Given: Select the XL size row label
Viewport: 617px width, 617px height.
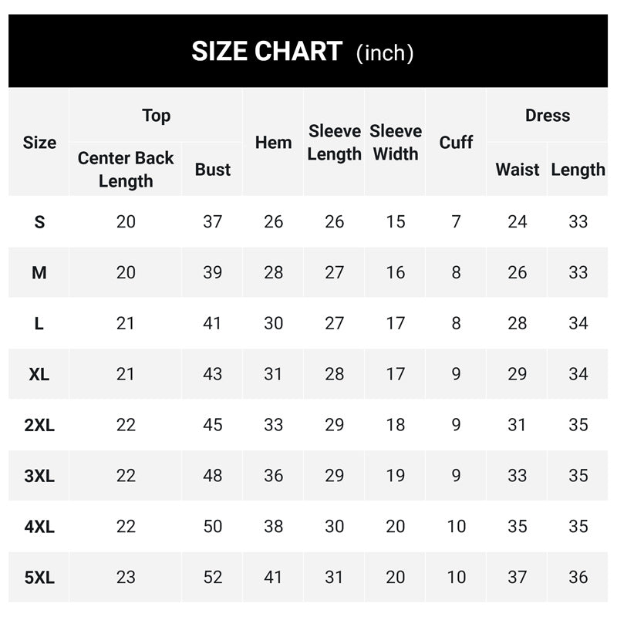Looking at the screenshot, I should pyautogui.click(x=39, y=374).
